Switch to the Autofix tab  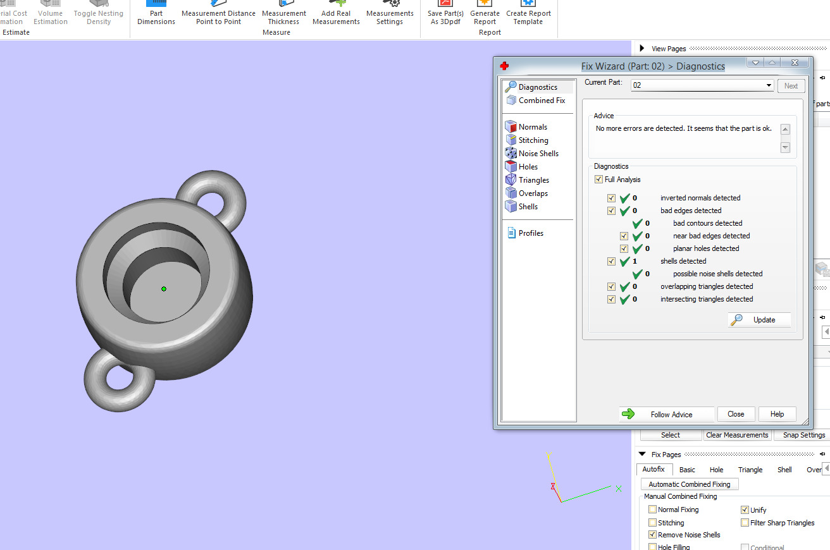tap(653, 470)
